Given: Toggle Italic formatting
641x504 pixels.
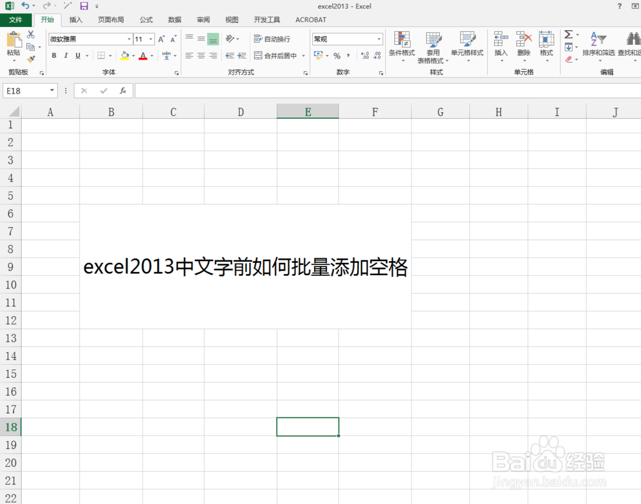Looking at the screenshot, I should (x=66, y=56).
